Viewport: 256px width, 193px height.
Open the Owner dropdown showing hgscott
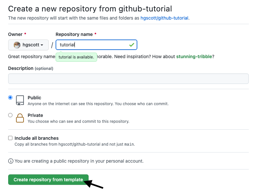coord(28,45)
